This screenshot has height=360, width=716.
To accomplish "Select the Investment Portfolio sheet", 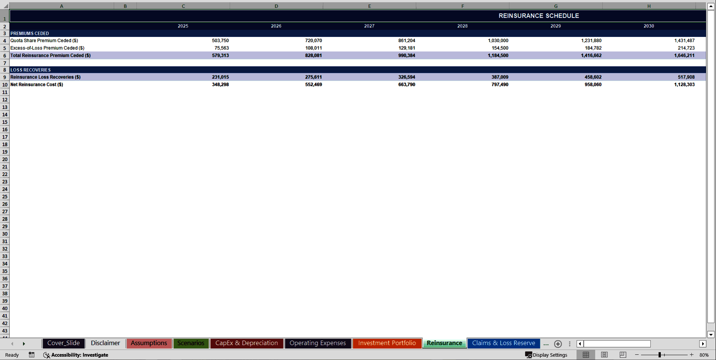I will [387, 343].
